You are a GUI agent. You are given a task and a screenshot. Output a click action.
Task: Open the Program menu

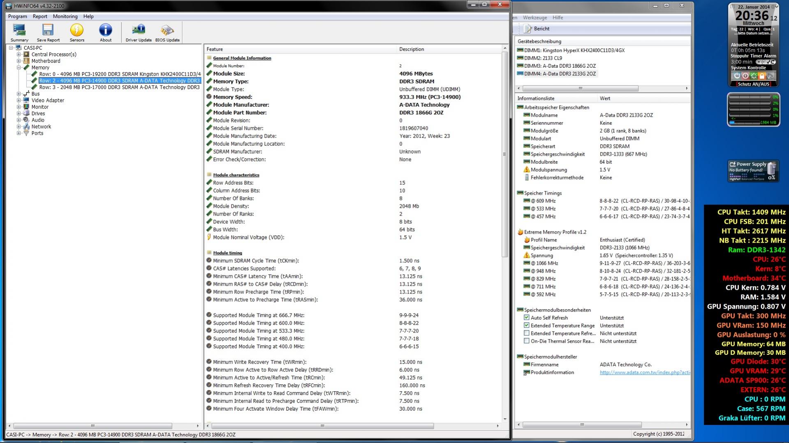[x=18, y=16]
